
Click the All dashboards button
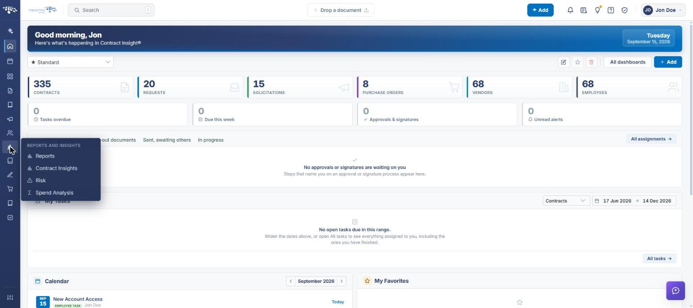627,62
